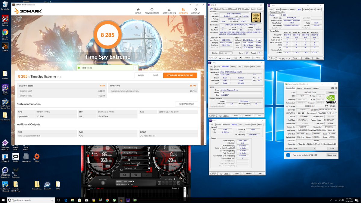The height and width of the screenshot is (203, 361).
Task: Click the BIOS export icon in GPU-Z
Action: tap(326, 106)
